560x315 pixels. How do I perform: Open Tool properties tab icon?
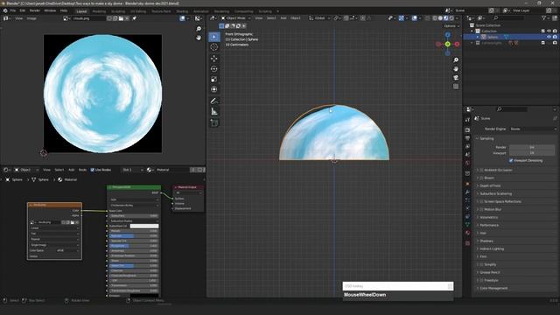pyautogui.click(x=467, y=120)
